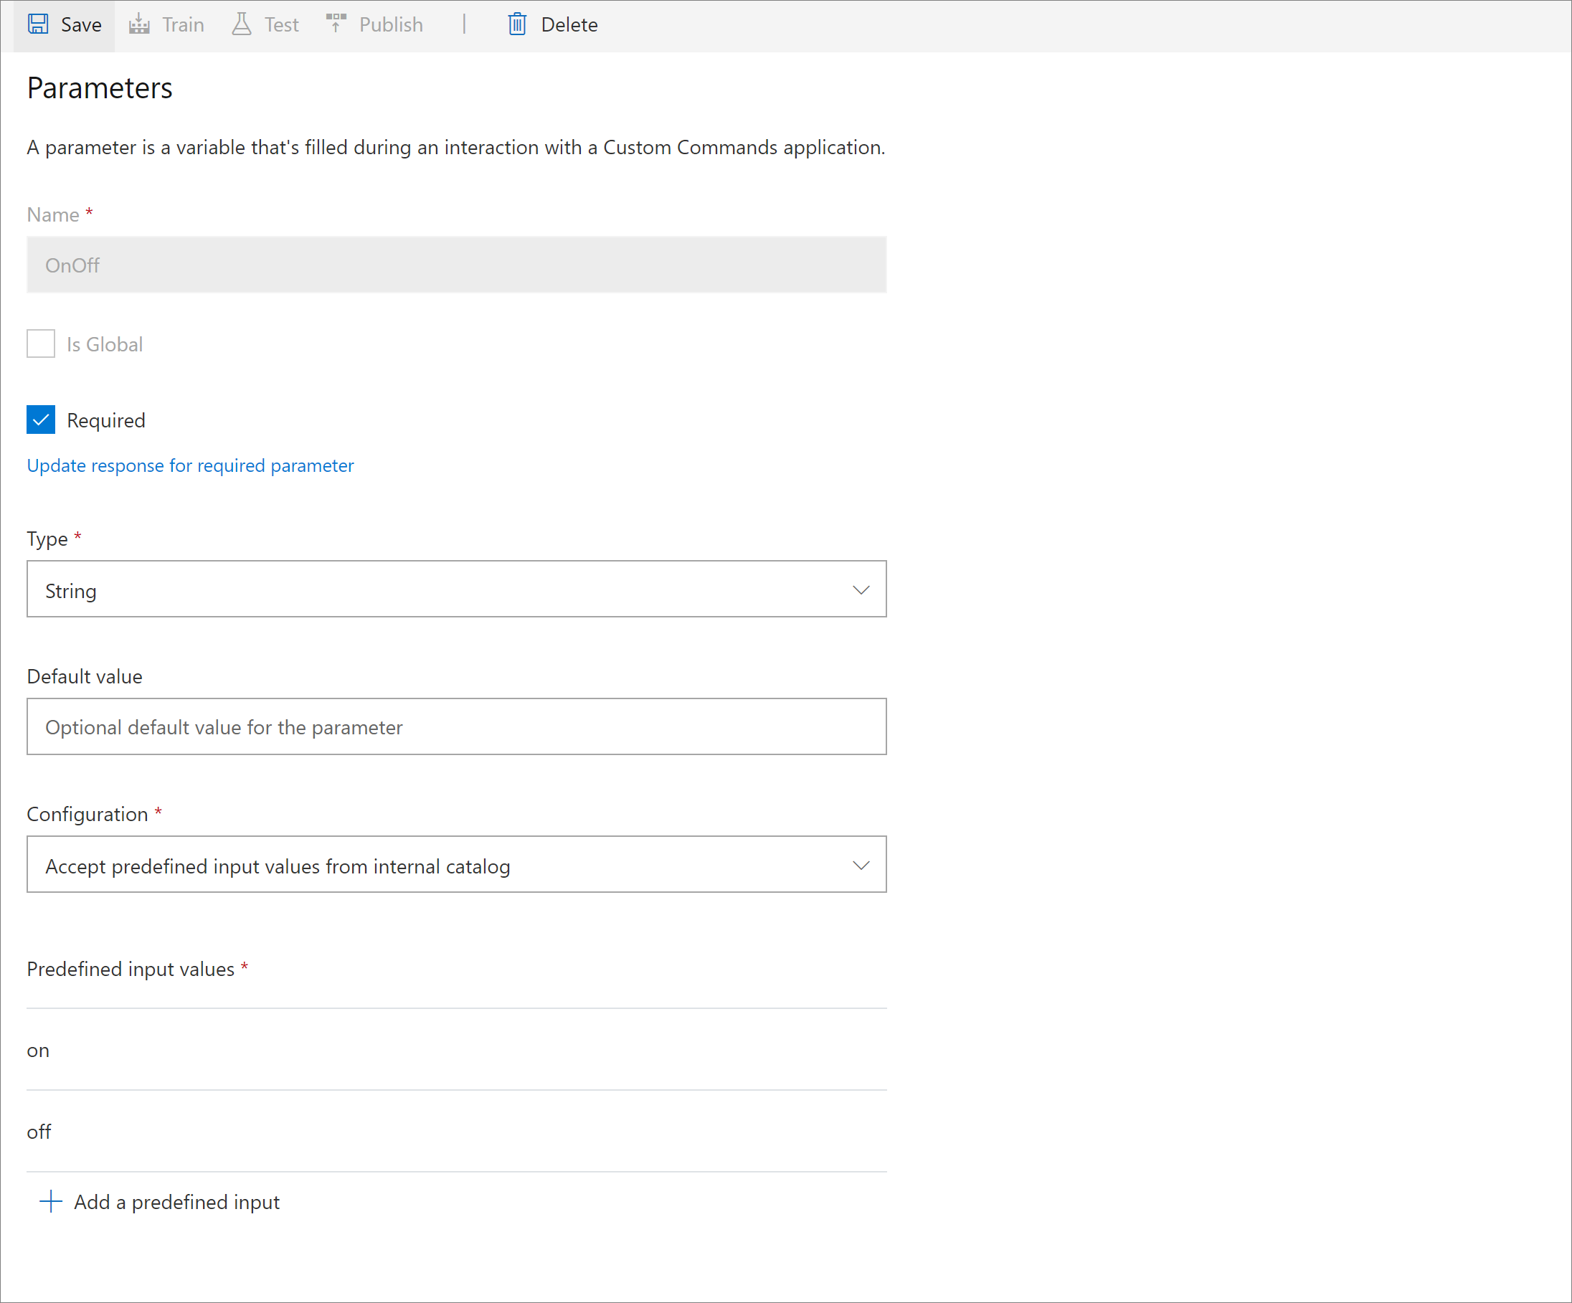The height and width of the screenshot is (1303, 1572).
Task: Select the 'off' predefined input value
Action: [x=39, y=1132]
